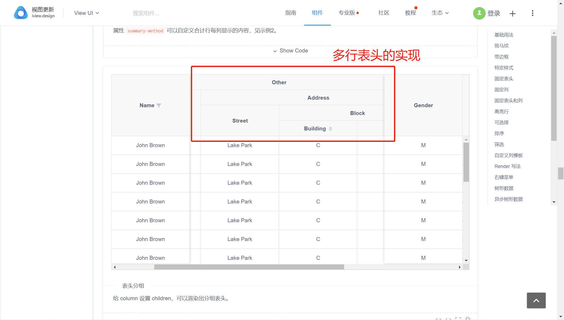Viewport: 564px width, 320px height.
Task: Select the 组件 nav tab
Action: 317,13
